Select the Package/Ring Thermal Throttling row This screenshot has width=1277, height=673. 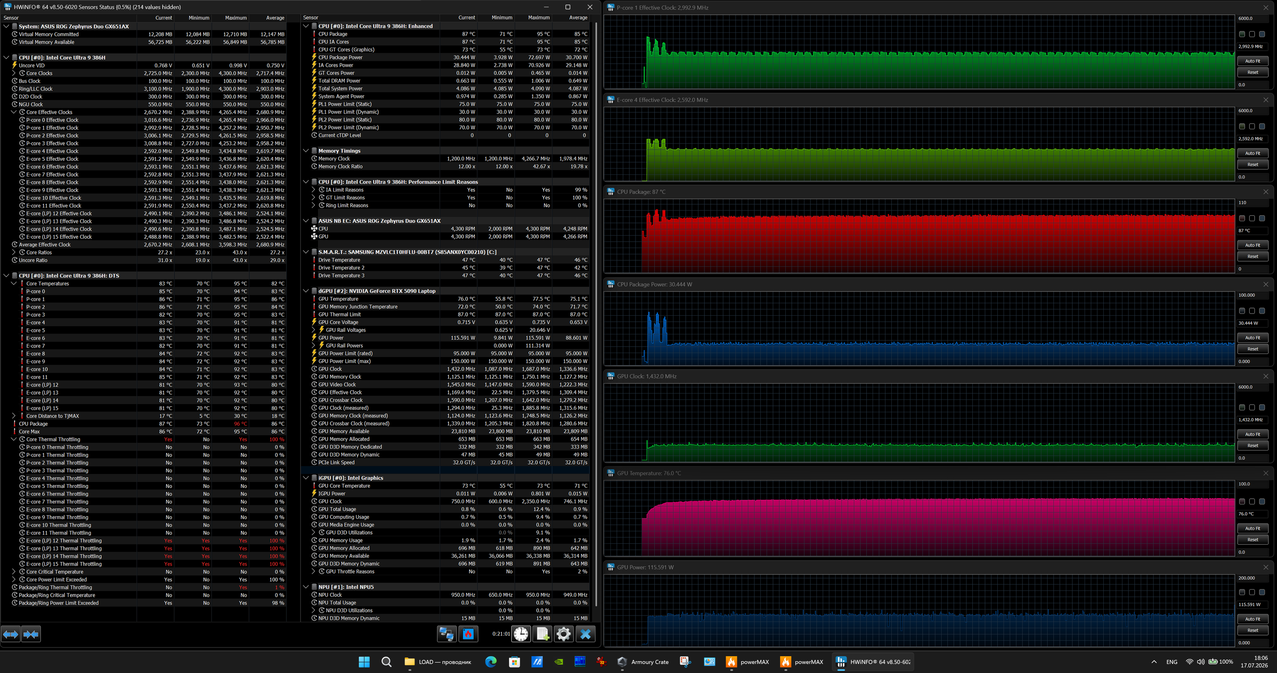[x=143, y=587]
